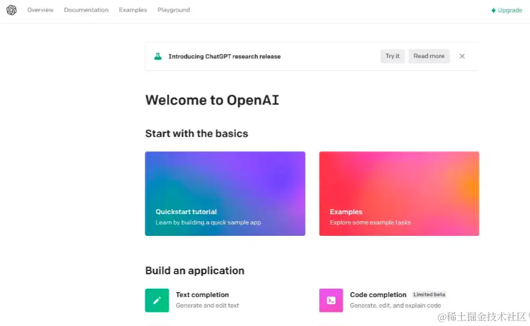Click the green flask icon in the banner

pyautogui.click(x=158, y=56)
